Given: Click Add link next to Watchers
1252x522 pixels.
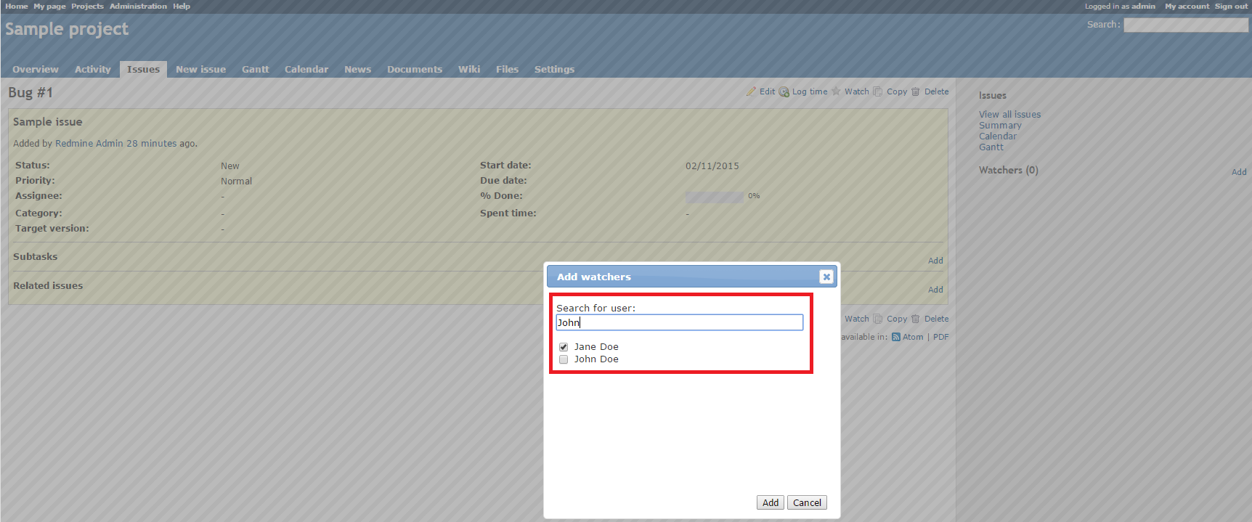Looking at the screenshot, I should coord(1239,172).
